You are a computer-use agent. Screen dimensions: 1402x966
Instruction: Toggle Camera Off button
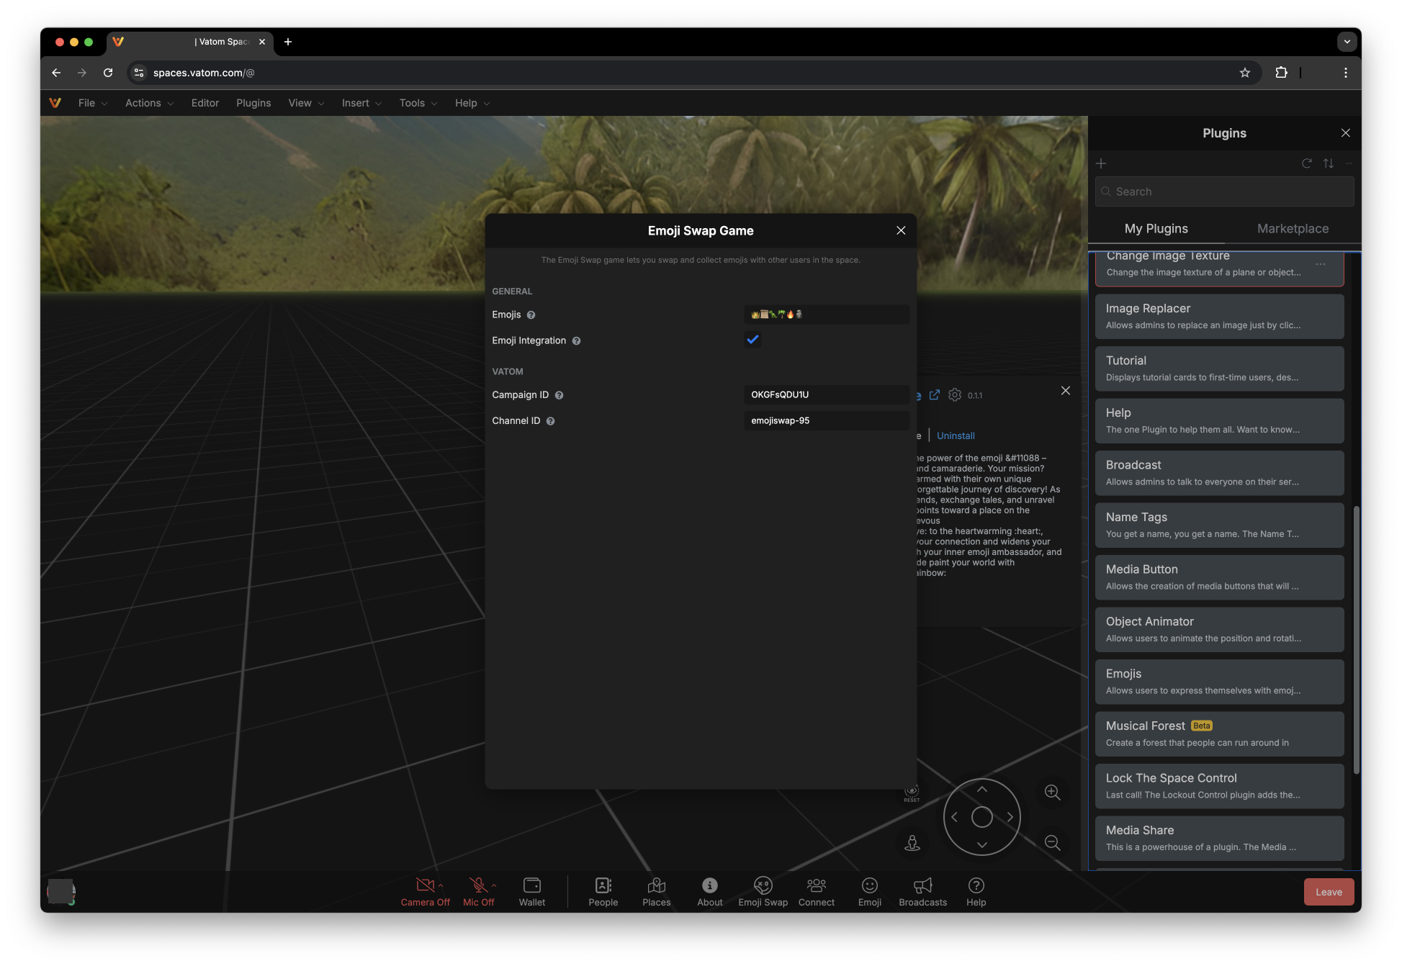point(425,892)
